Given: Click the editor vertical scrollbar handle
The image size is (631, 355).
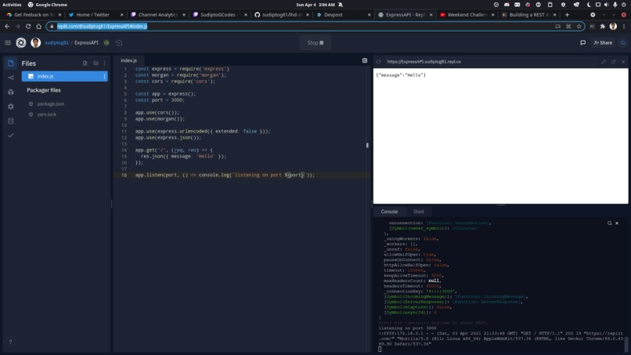Looking at the screenshot, I should pos(367,145).
